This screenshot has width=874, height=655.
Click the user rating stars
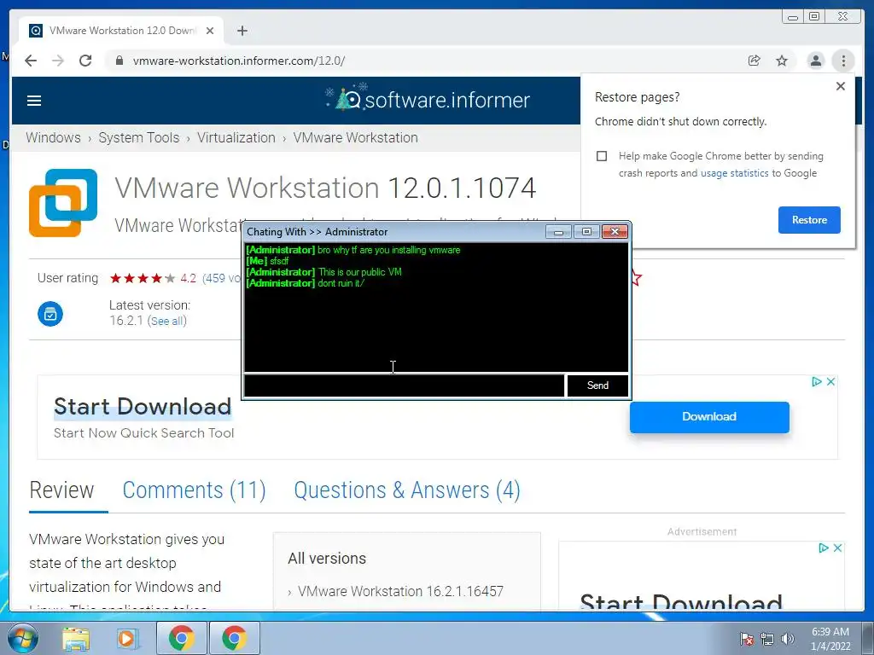pyautogui.click(x=143, y=278)
